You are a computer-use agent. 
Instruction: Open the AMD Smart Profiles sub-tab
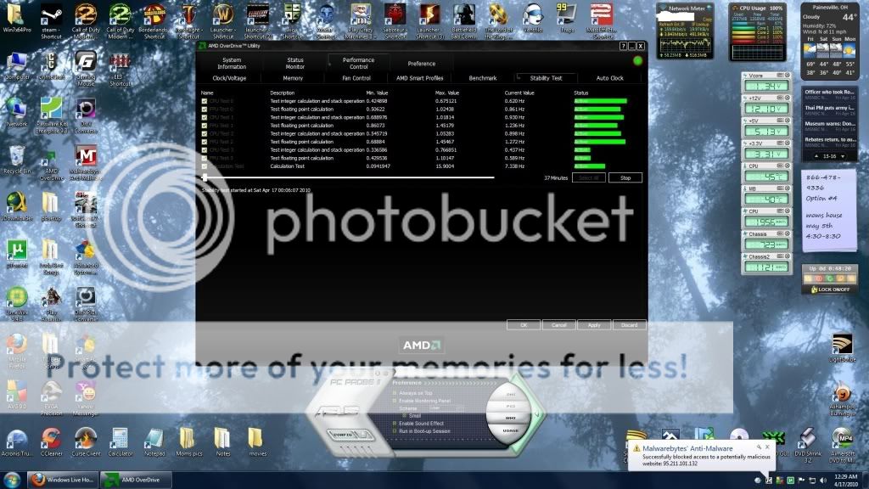click(419, 78)
